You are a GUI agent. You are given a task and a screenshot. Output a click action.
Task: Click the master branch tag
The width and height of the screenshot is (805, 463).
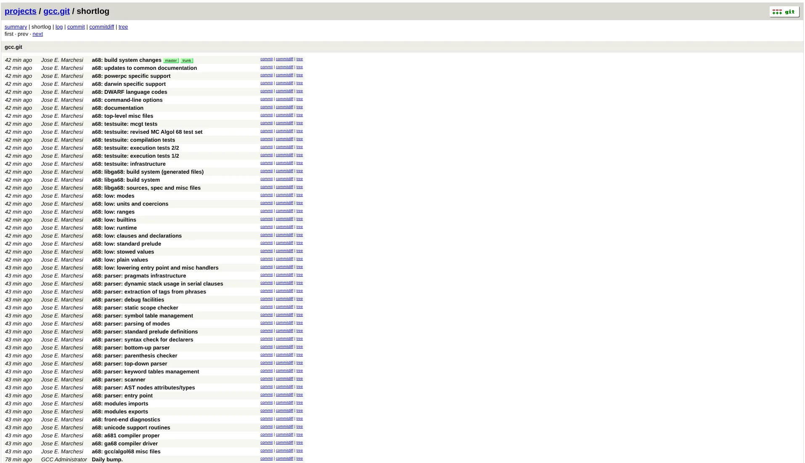(x=171, y=61)
